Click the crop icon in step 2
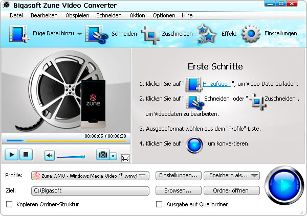Viewport: 307px width, 216px height. [x=257, y=101]
